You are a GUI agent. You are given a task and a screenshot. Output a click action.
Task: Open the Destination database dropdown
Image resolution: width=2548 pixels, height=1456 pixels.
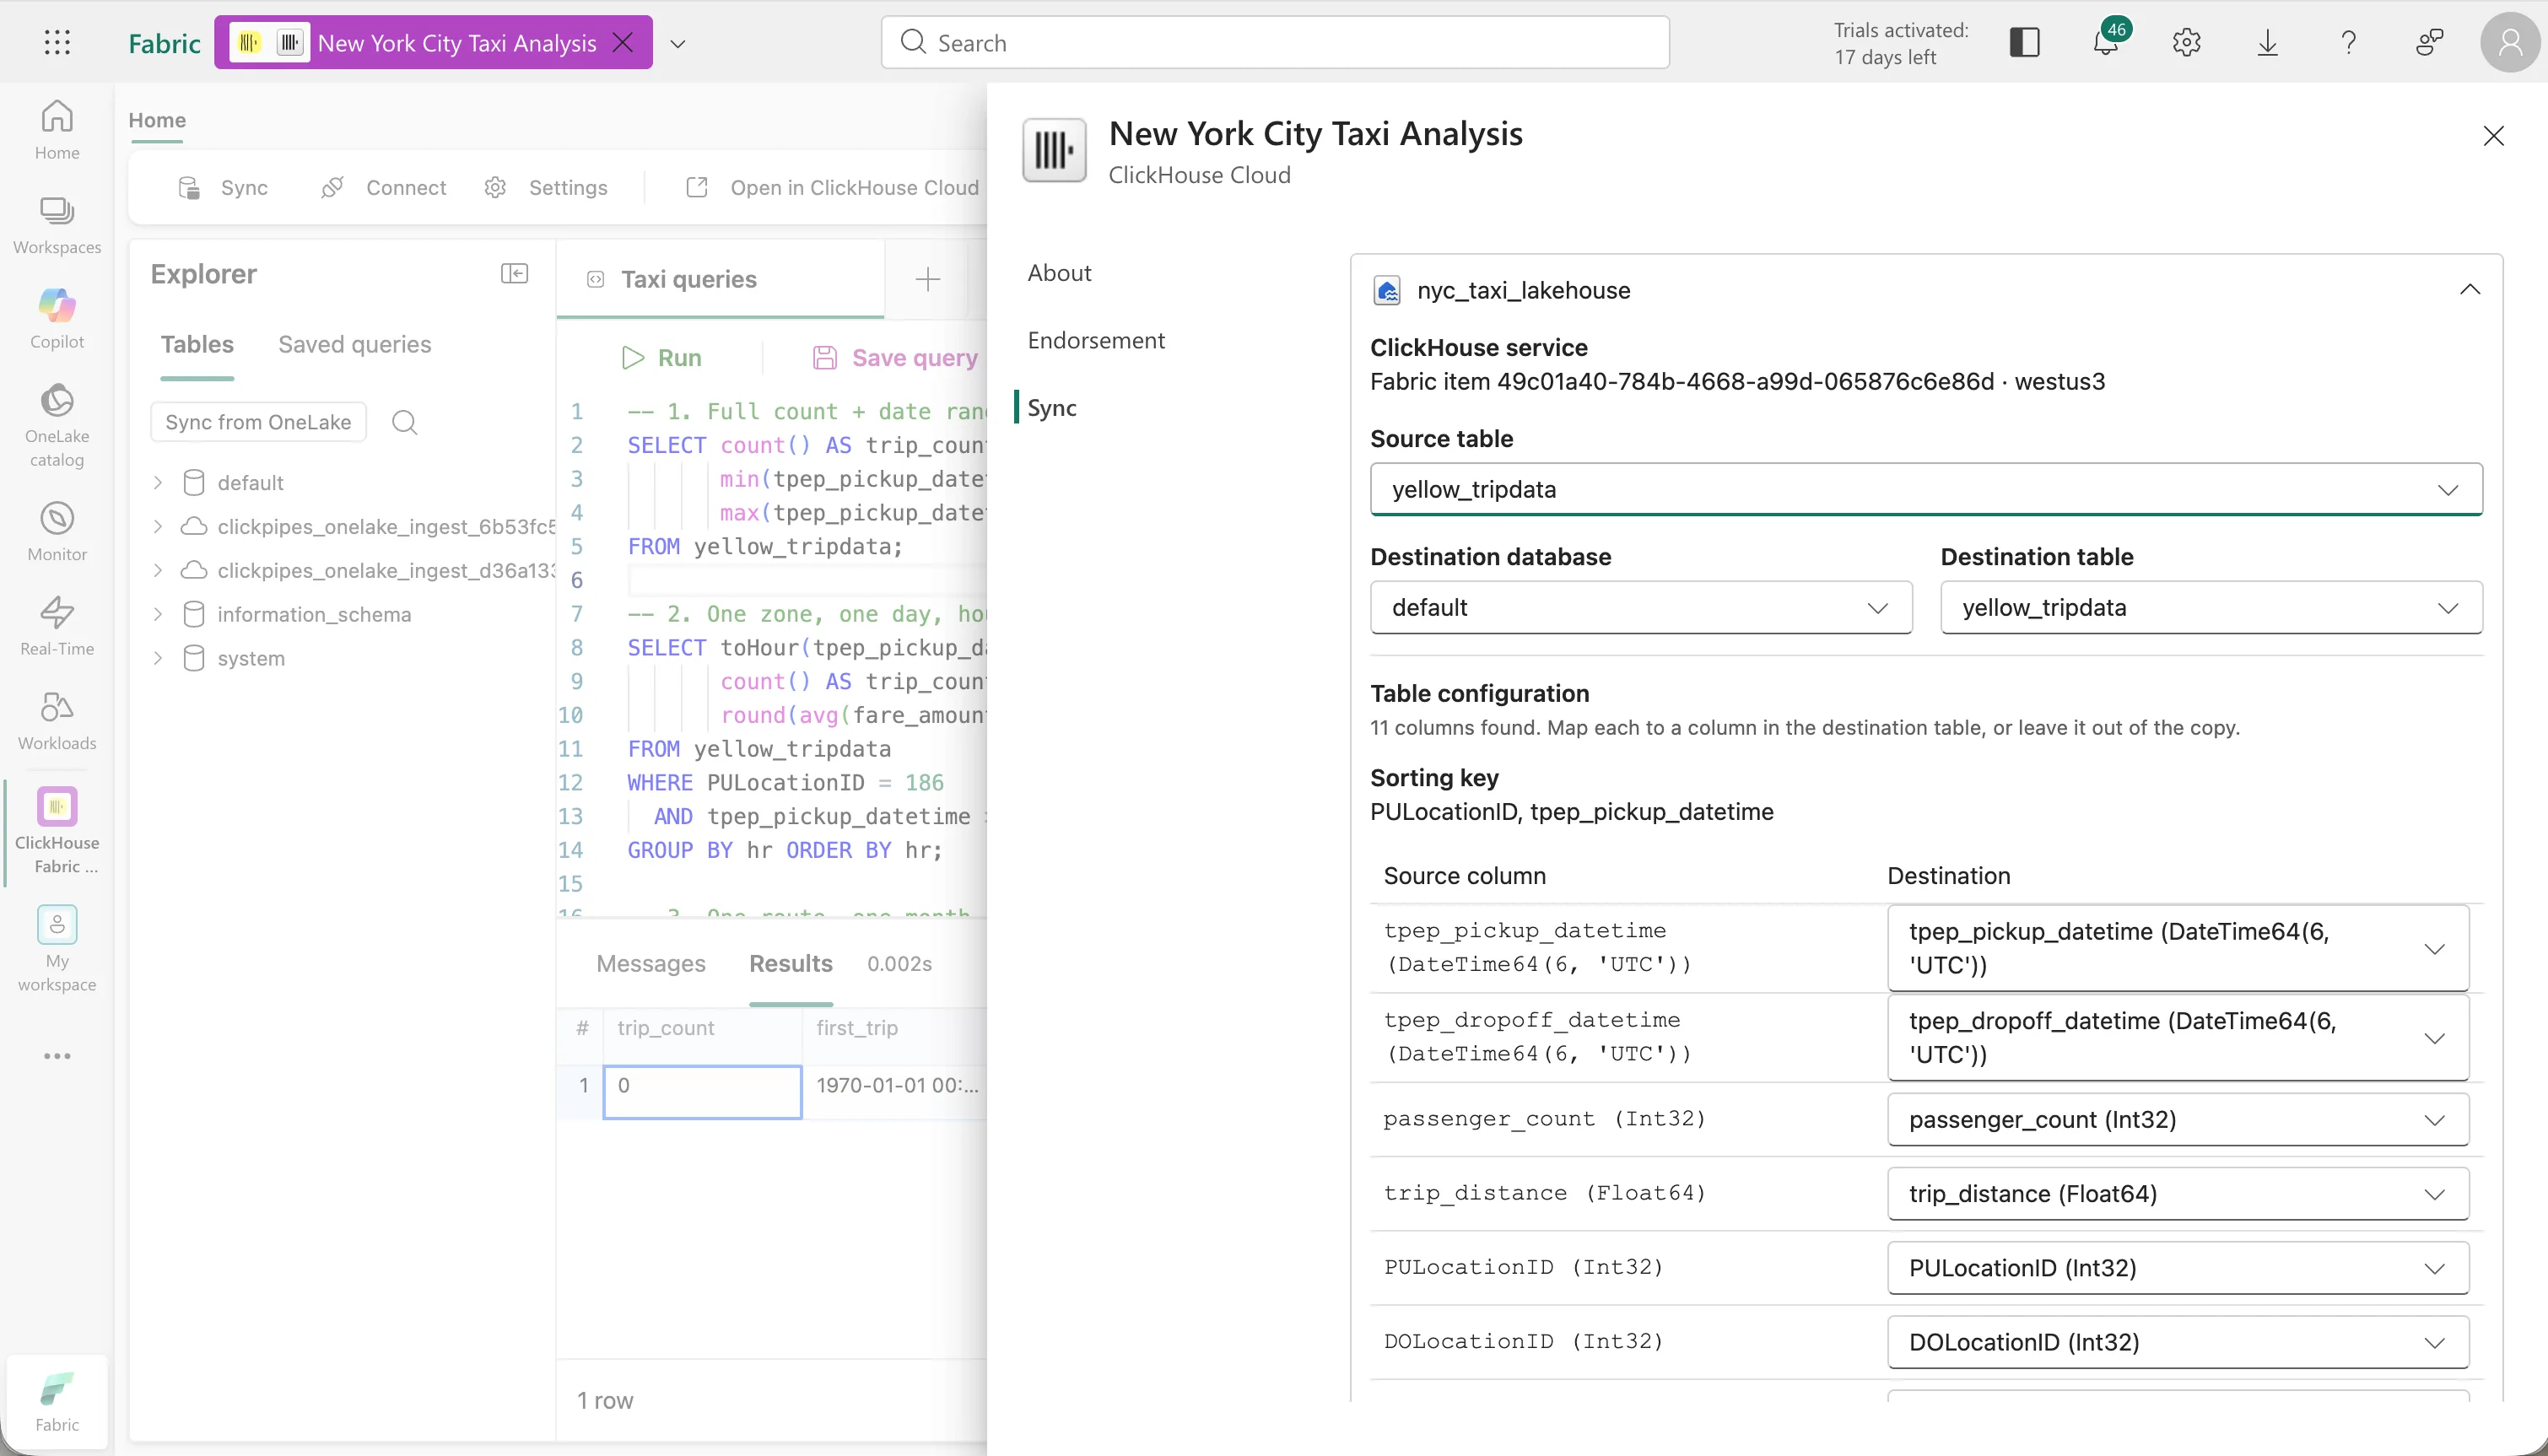[x=1641, y=607]
